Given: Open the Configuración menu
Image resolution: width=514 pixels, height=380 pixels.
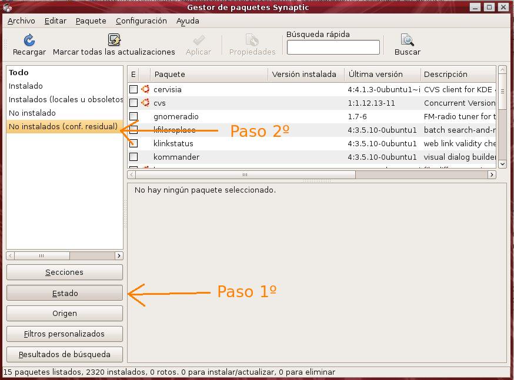Looking at the screenshot, I should (141, 21).
